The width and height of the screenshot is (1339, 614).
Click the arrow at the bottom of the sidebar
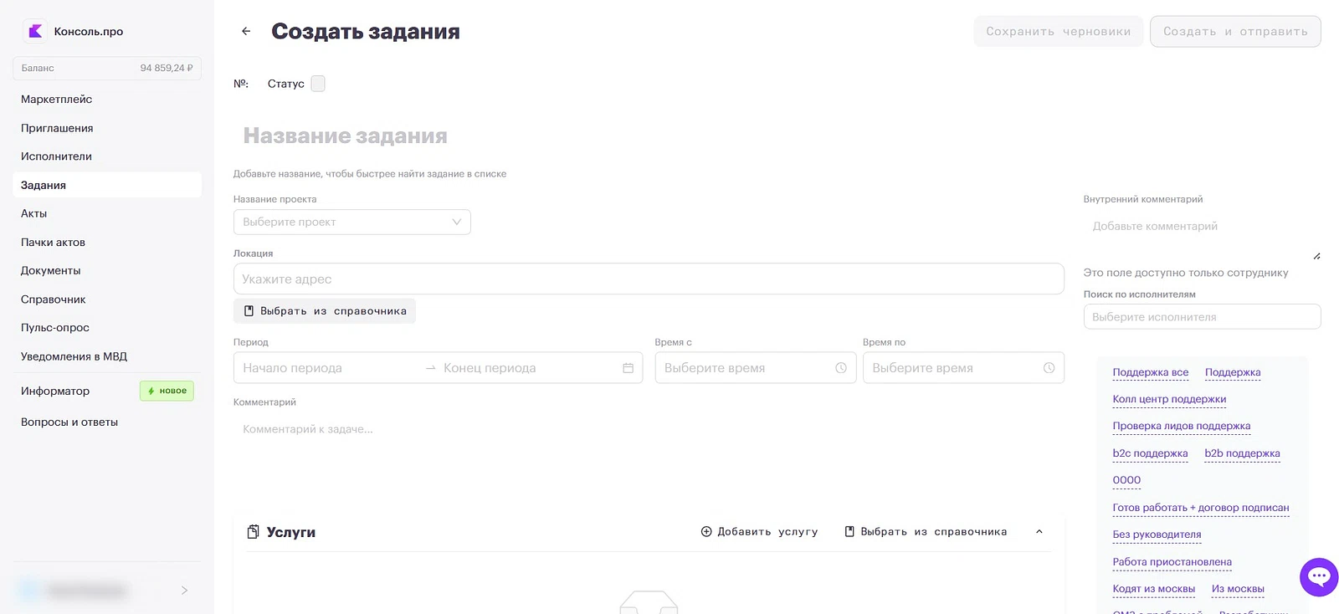coord(184,591)
